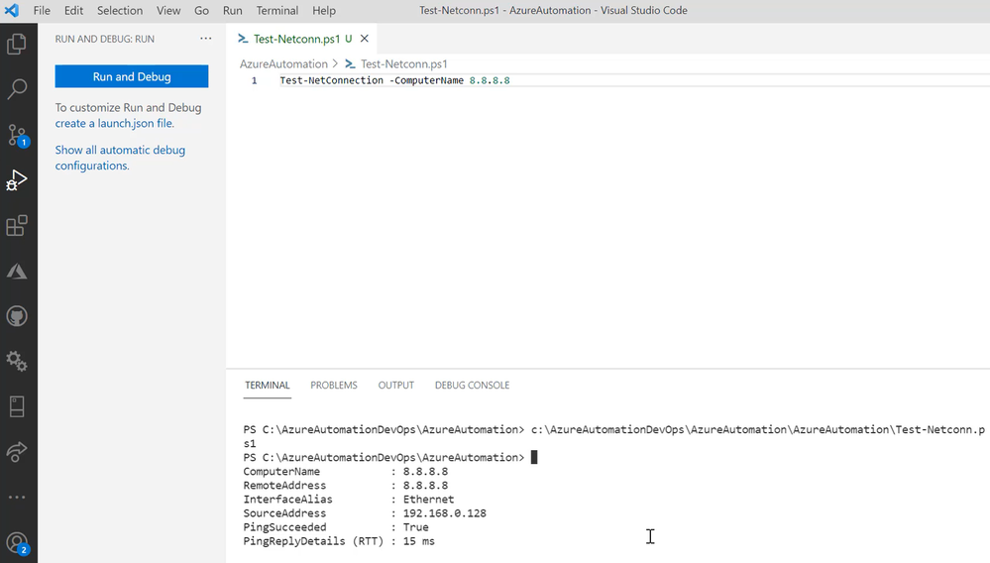Open the Run and Debug panel more actions
Image resolution: width=990 pixels, height=563 pixels.
(206, 39)
